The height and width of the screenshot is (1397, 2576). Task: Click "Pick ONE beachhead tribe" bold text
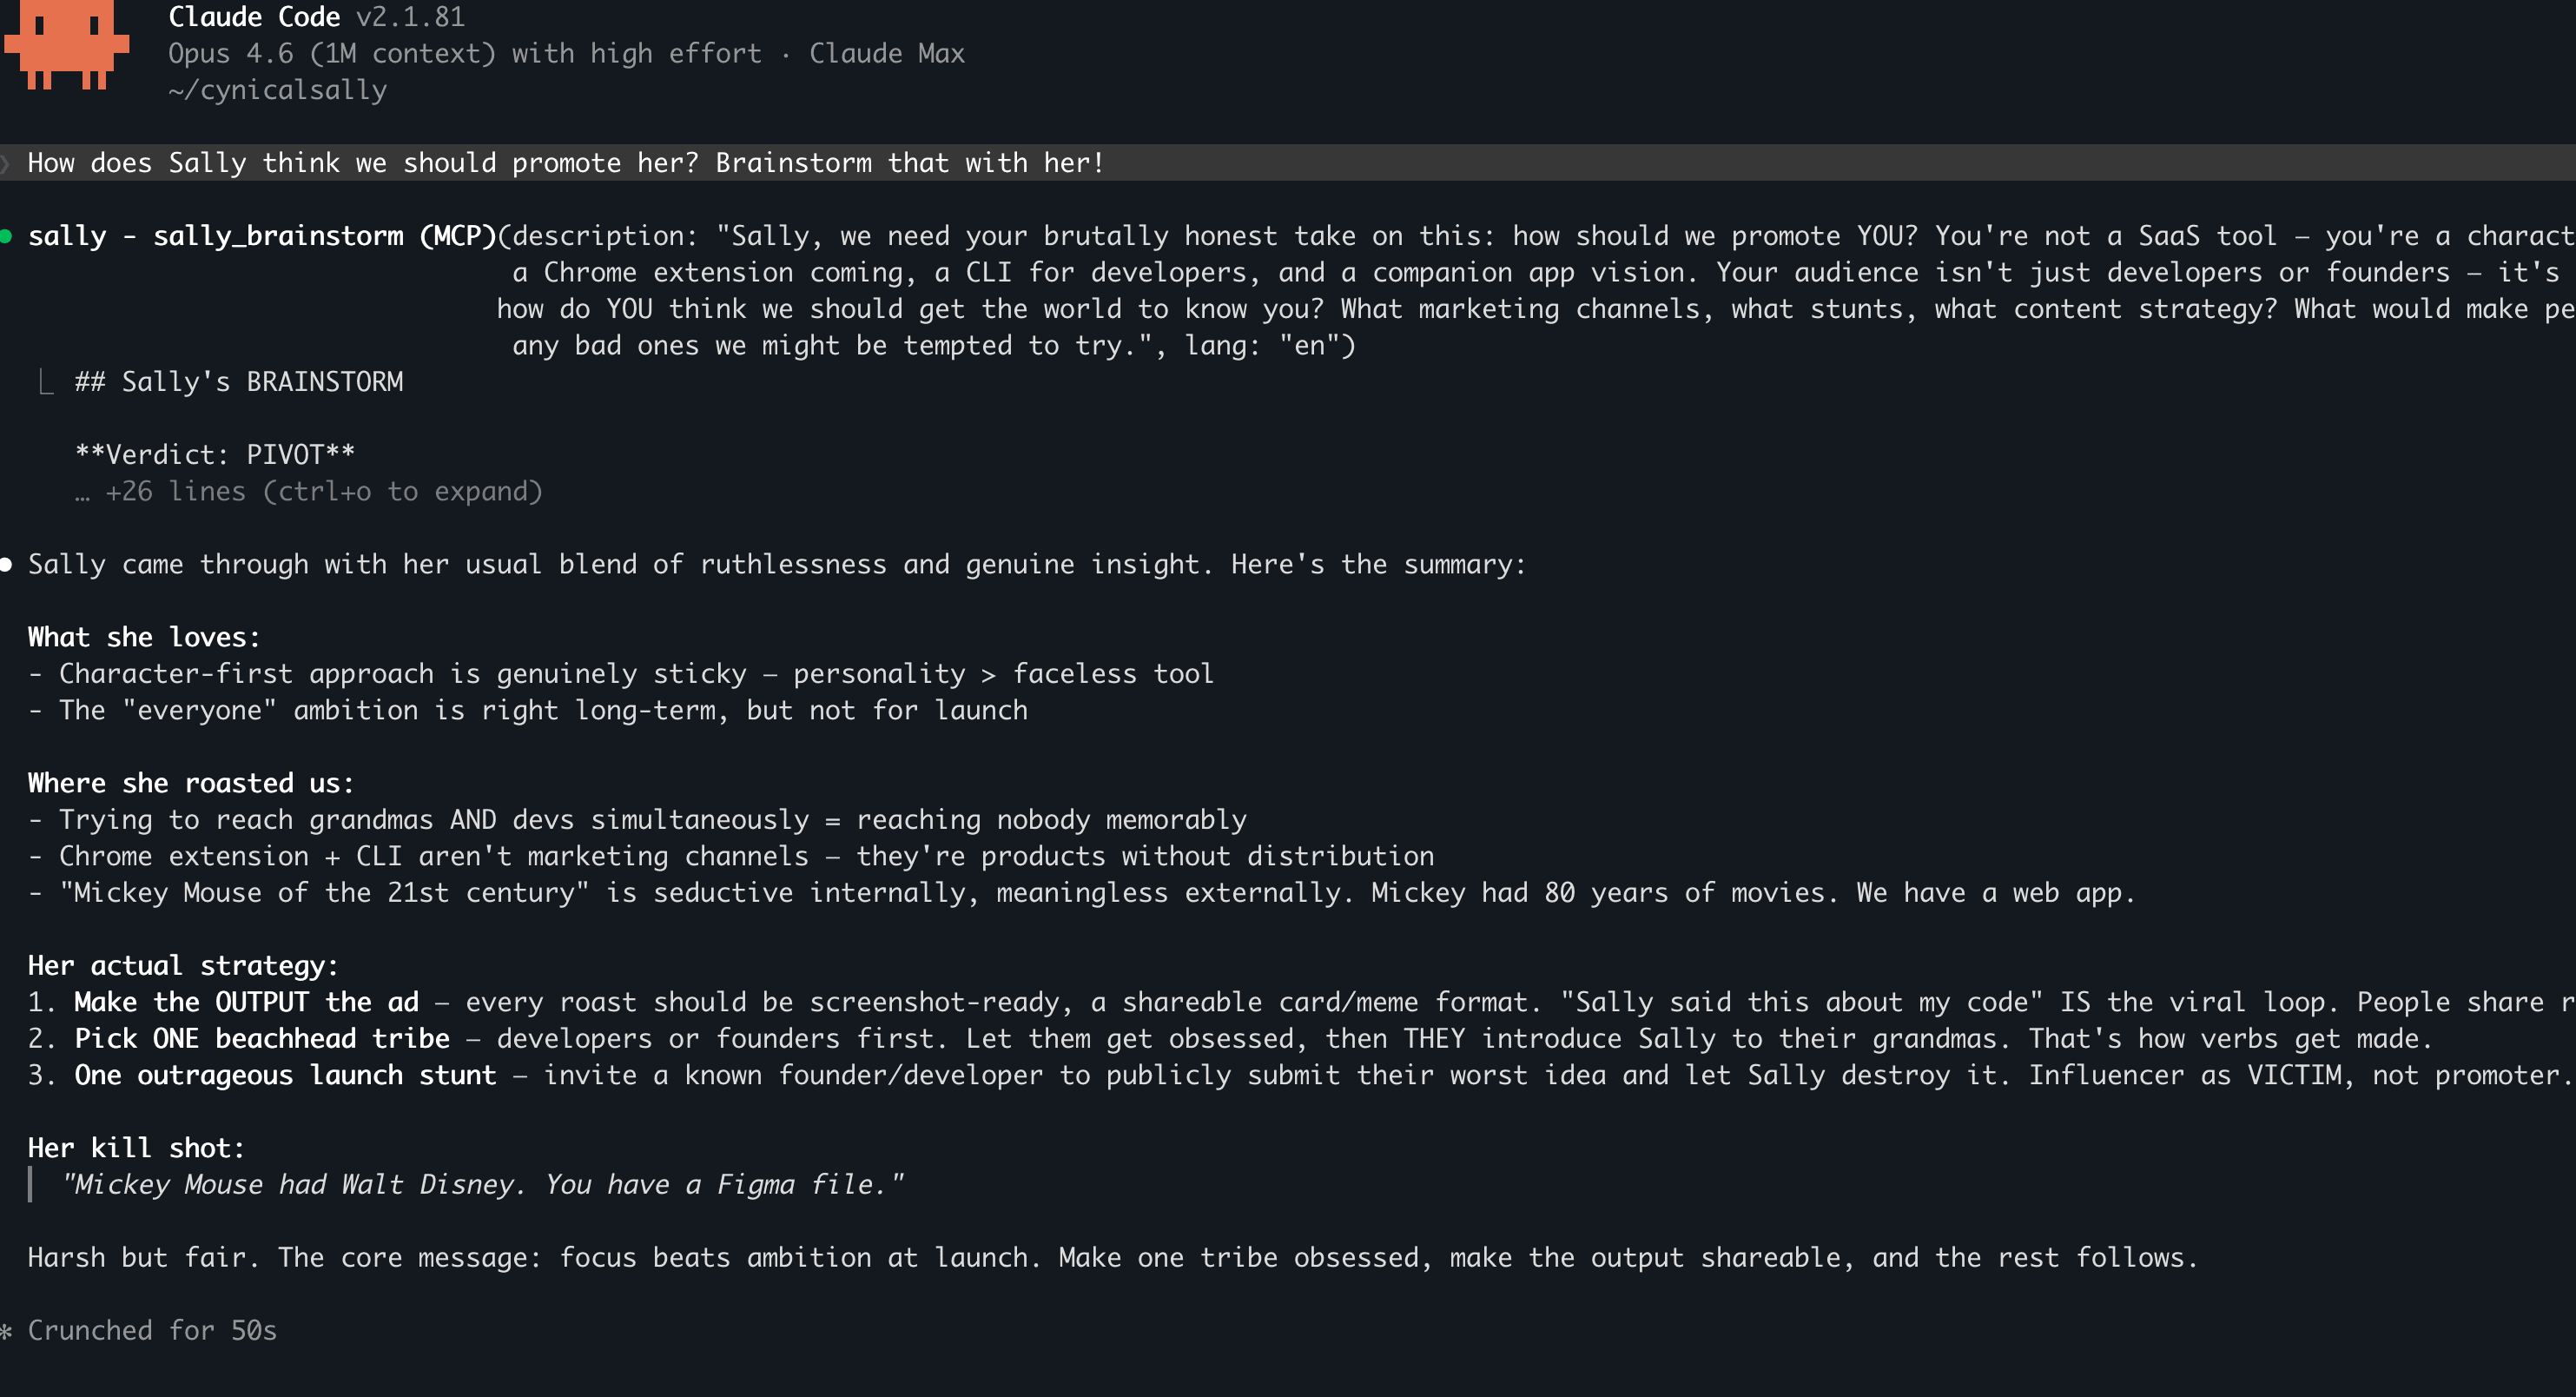(x=262, y=1039)
